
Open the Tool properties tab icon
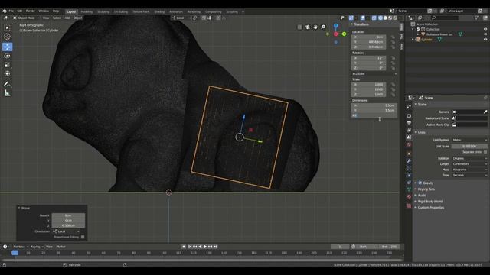click(409, 107)
